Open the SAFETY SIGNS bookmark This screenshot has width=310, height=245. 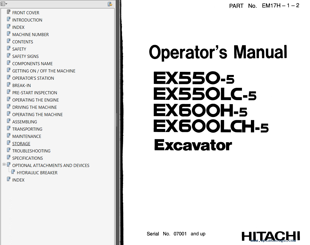pyautogui.click(x=25, y=56)
